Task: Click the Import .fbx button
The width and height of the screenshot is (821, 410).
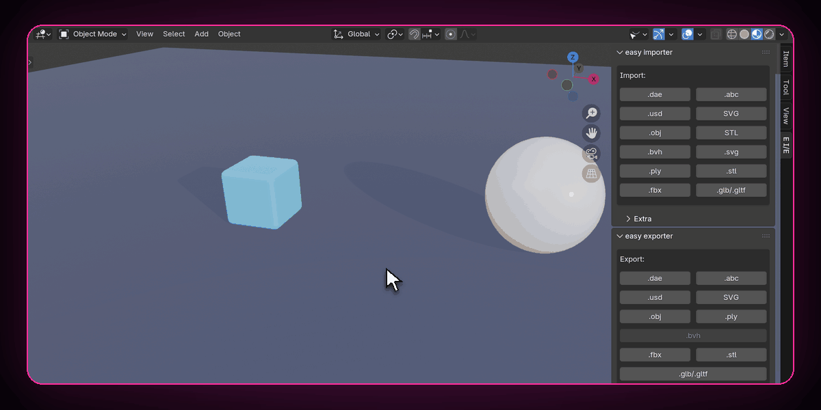Action: [655, 191]
